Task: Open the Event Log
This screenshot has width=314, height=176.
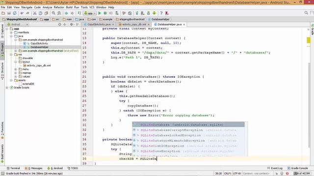Action: point(275,168)
